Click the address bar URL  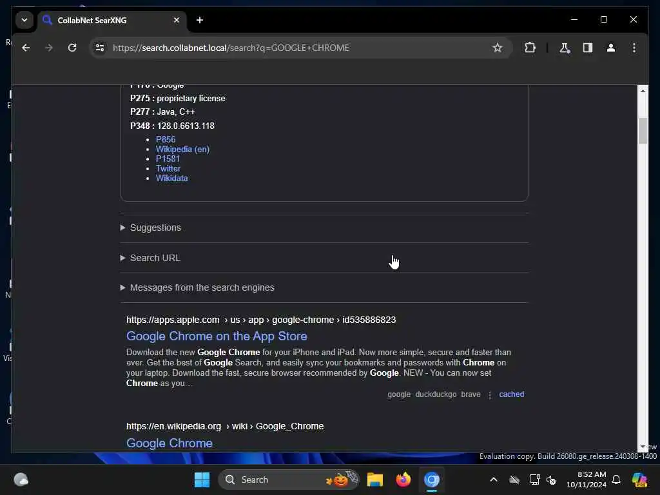(x=231, y=48)
